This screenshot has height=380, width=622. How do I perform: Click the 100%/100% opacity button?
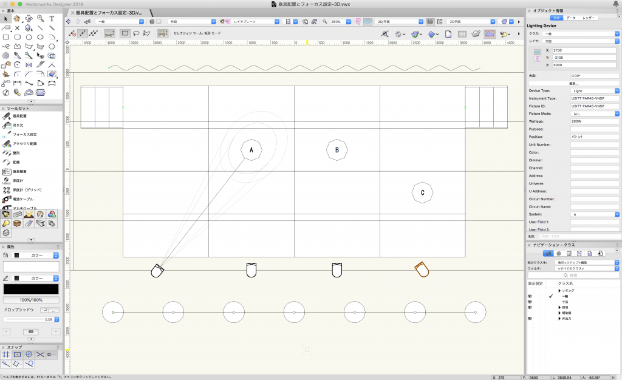click(x=31, y=300)
